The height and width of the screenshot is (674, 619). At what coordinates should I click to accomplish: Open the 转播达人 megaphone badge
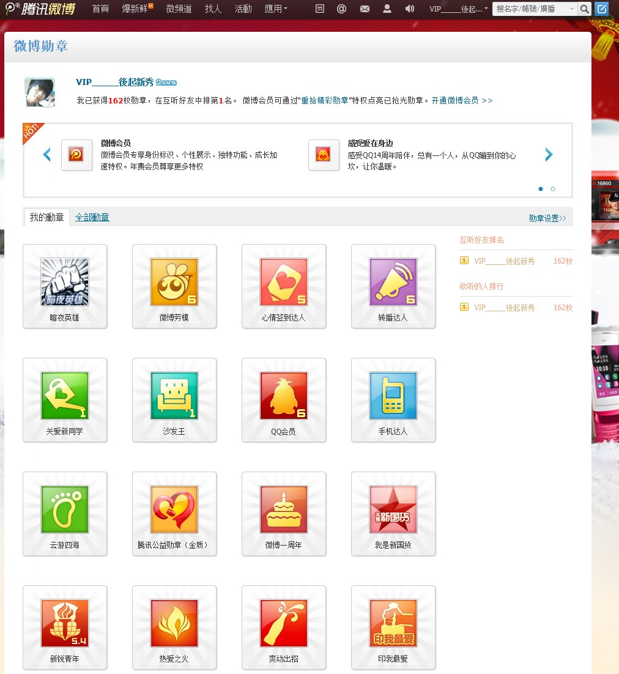point(393,282)
